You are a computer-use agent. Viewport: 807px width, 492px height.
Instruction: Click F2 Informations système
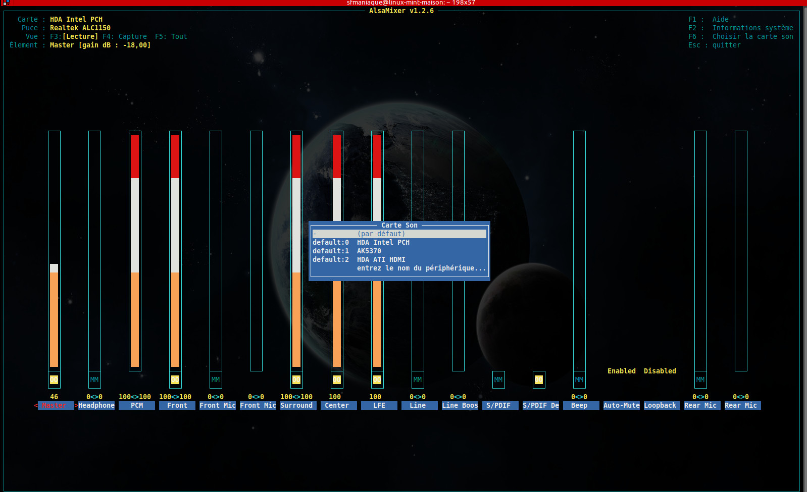point(740,28)
